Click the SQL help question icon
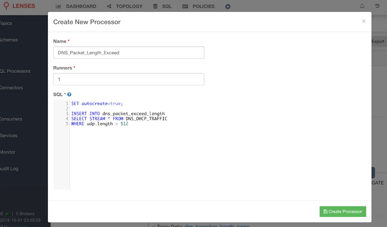This screenshot has width=387, height=227. click(x=69, y=94)
